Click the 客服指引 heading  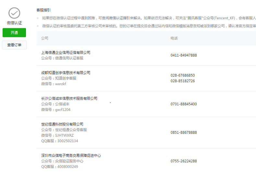coord(43,10)
